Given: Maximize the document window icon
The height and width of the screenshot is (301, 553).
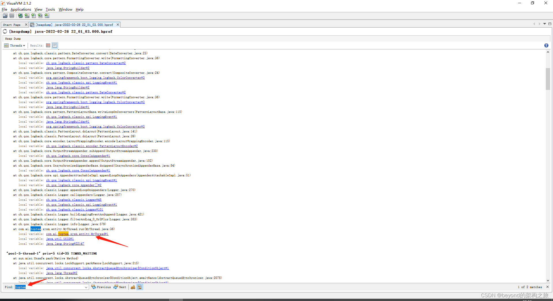Looking at the screenshot, I should pos(550,24).
